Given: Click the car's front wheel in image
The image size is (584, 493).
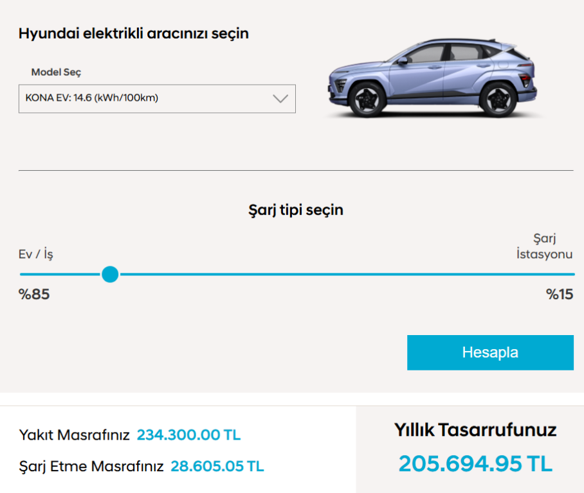Looking at the screenshot, I should (367, 99).
